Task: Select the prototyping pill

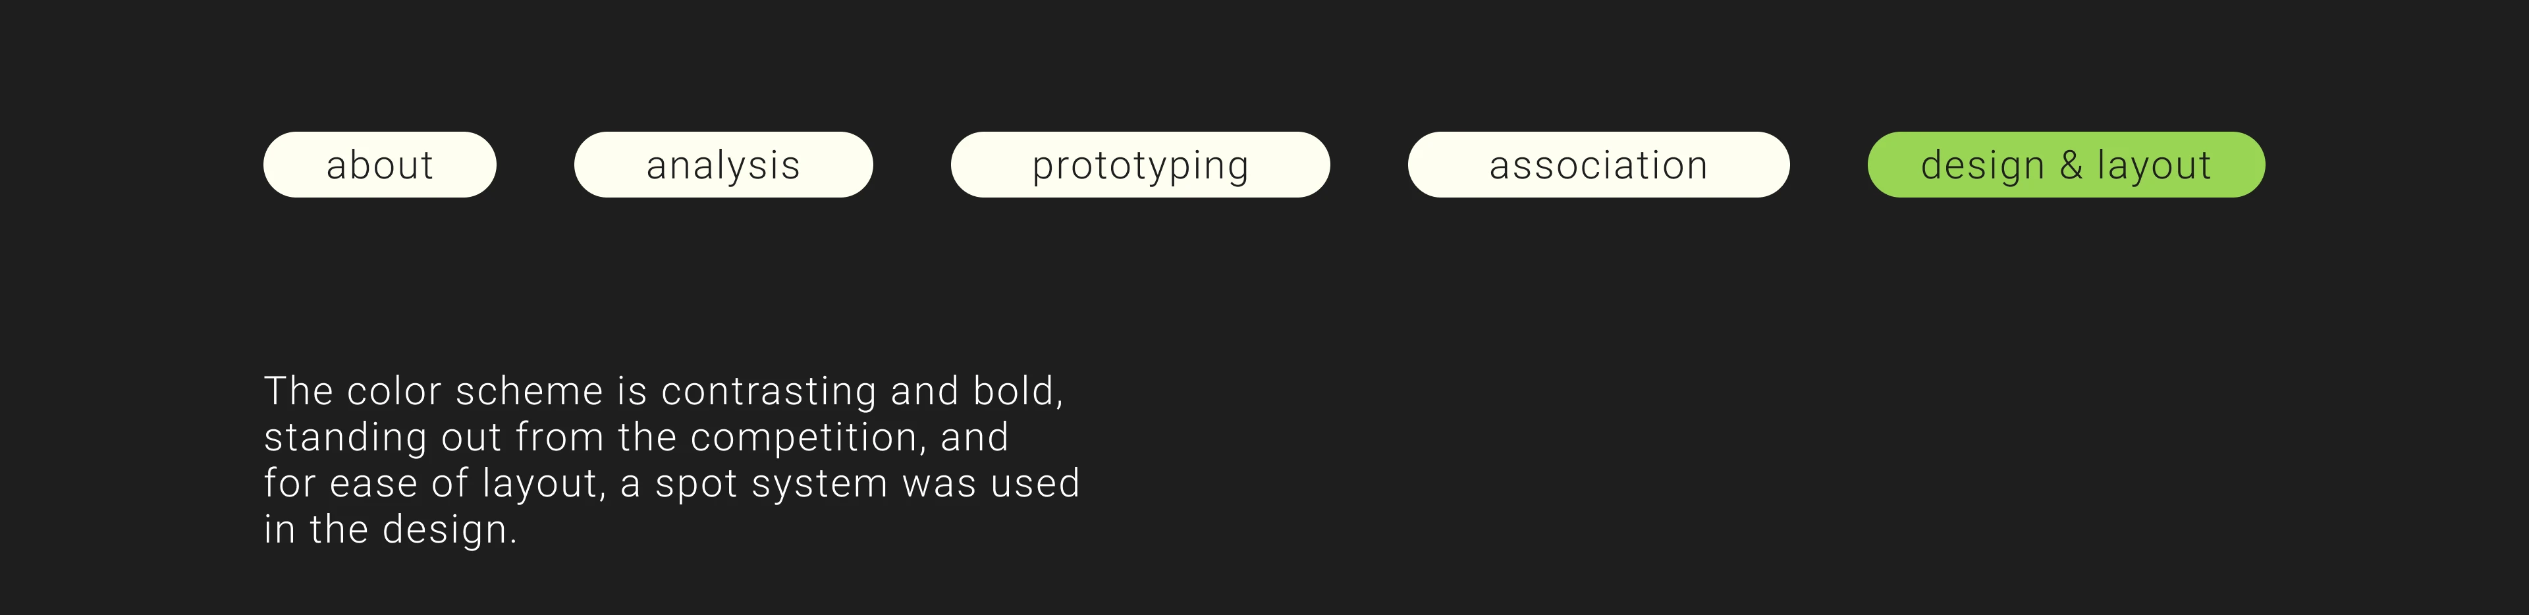Action: point(1141,165)
